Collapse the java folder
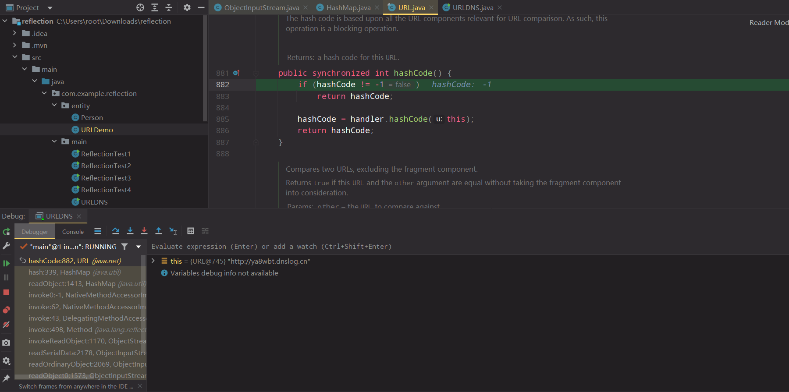 (x=35, y=81)
